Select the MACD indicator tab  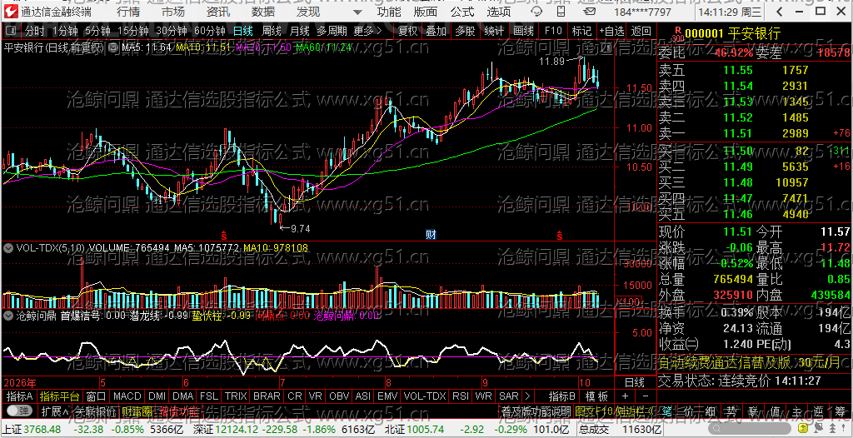pos(127,396)
